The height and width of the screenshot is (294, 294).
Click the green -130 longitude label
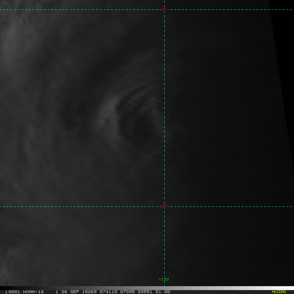click(164, 279)
